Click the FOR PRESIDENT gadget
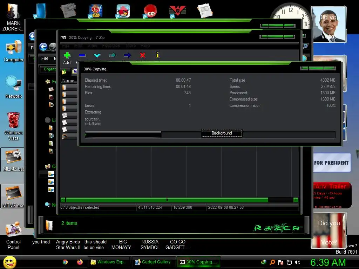 pos(332,163)
